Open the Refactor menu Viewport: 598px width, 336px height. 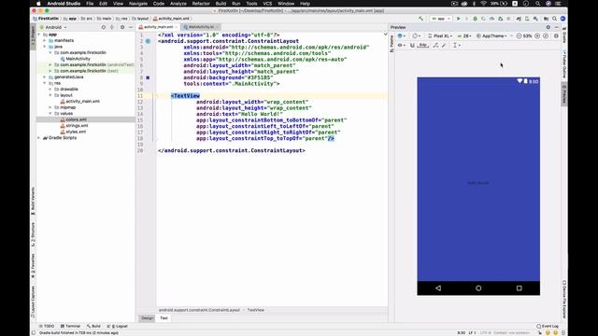(x=201, y=4)
